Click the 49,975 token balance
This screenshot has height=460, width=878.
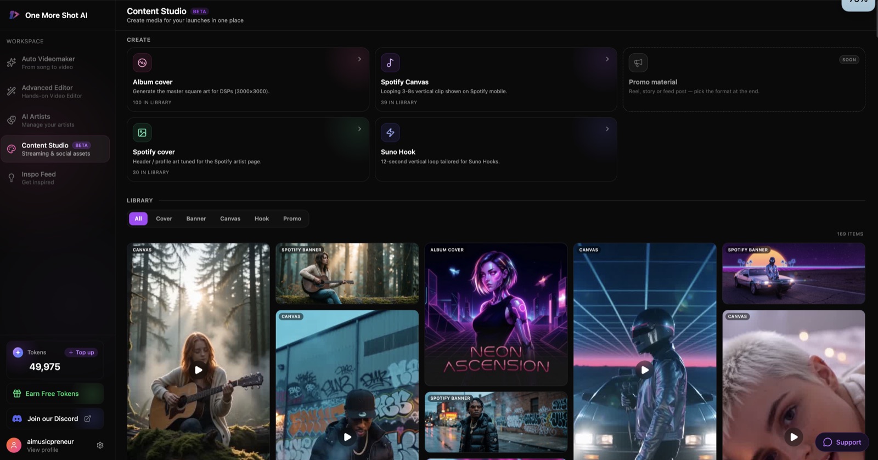point(44,367)
